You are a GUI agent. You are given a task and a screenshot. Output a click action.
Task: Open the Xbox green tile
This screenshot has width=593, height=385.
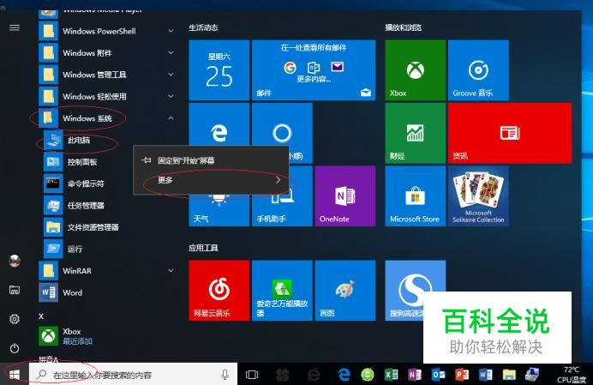pyautogui.click(x=415, y=70)
